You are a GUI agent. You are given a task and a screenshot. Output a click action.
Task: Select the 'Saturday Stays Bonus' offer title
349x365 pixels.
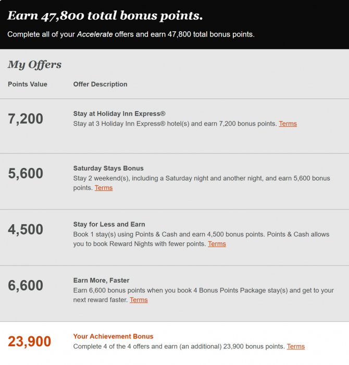108,168
